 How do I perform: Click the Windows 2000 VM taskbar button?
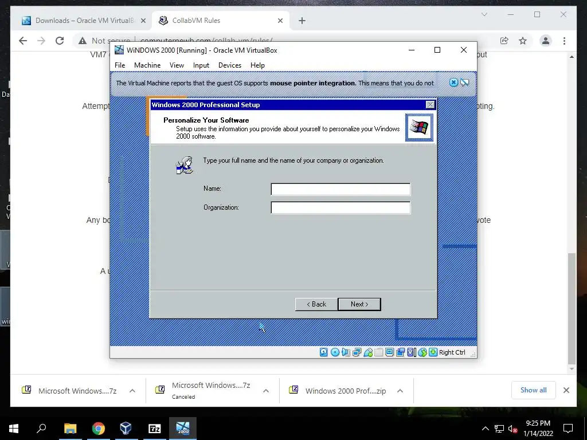pos(183,429)
